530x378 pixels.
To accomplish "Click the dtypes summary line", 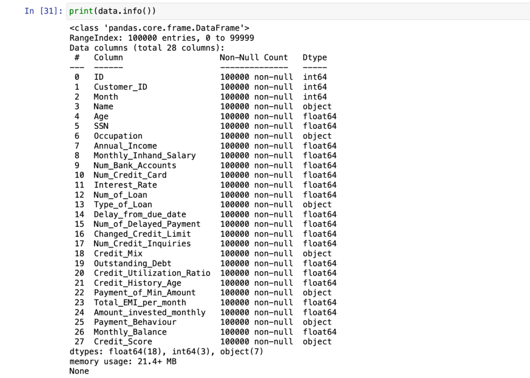I will click(x=164, y=352).
